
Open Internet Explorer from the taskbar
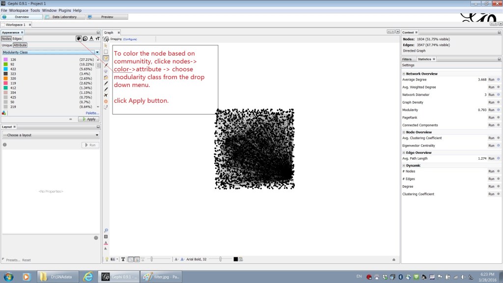click(x=88, y=277)
